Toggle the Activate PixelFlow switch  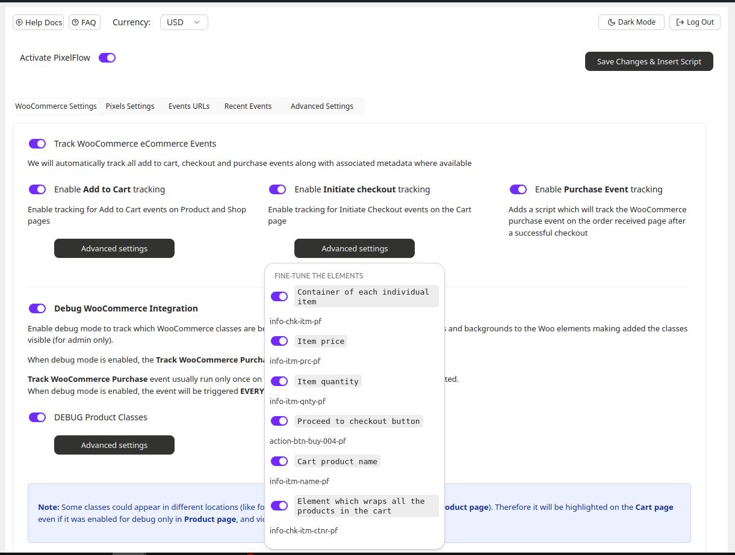[107, 58]
